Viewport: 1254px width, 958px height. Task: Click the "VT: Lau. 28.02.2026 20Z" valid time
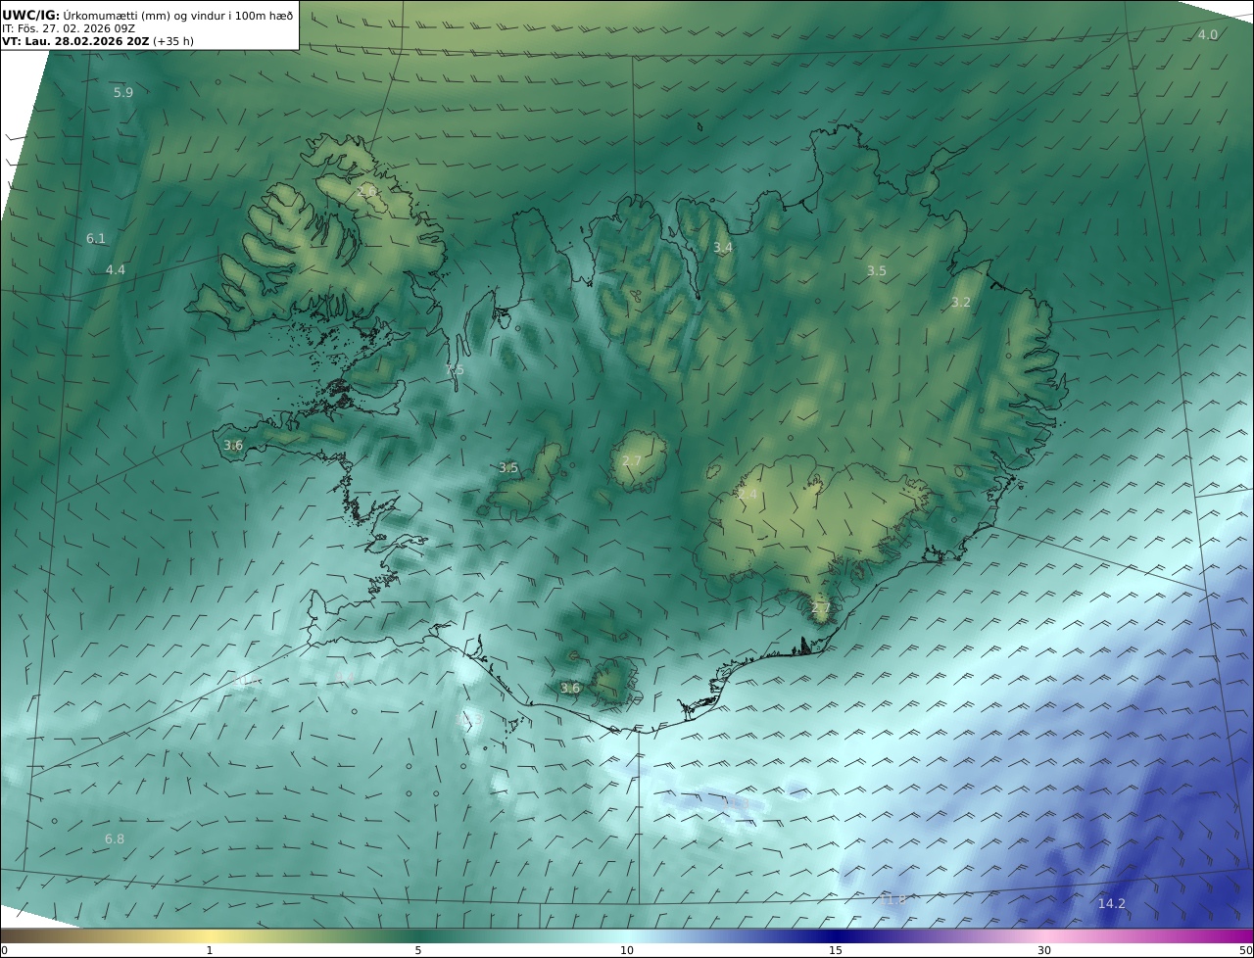coord(75,41)
